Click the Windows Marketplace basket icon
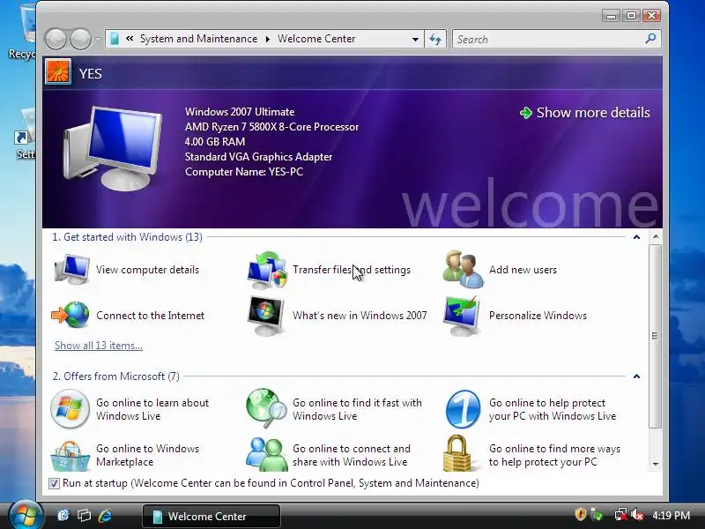This screenshot has width=705, height=529. click(x=70, y=456)
